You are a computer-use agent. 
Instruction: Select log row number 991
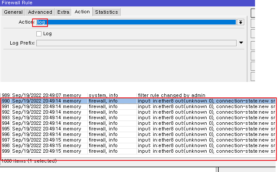(x=138, y=106)
